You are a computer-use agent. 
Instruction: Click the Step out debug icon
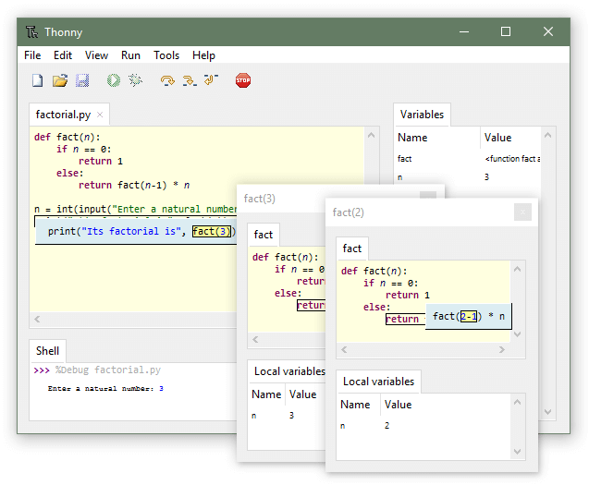211,81
